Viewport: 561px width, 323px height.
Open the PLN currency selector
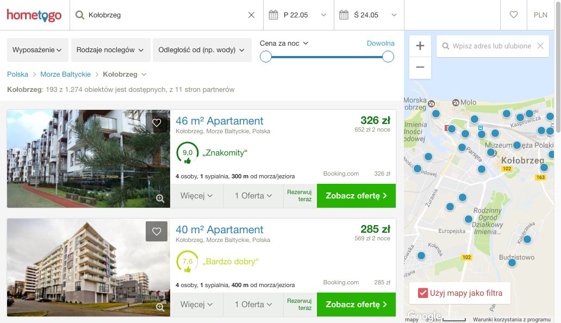540,15
